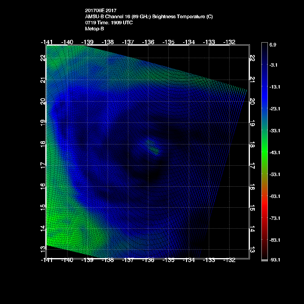Viewport: 304px width, 304px height.
Task: Click the '20' latitude label on left axis
Action: point(43,102)
